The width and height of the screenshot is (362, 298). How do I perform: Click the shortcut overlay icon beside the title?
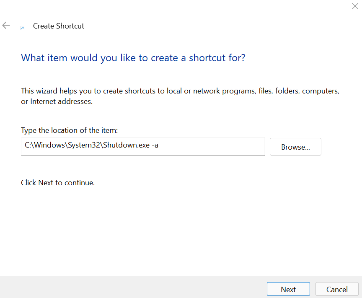[x=22, y=28]
